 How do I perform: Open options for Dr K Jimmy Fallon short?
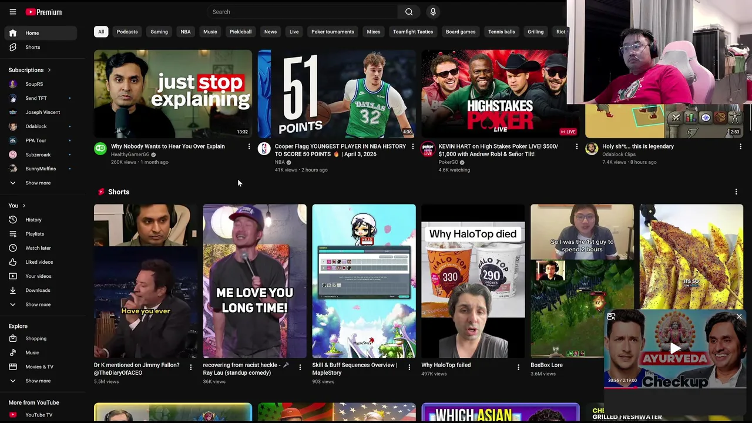190,367
